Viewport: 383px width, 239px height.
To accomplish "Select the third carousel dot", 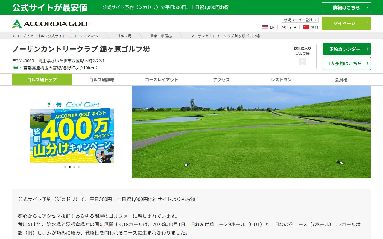I will point(74,167).
